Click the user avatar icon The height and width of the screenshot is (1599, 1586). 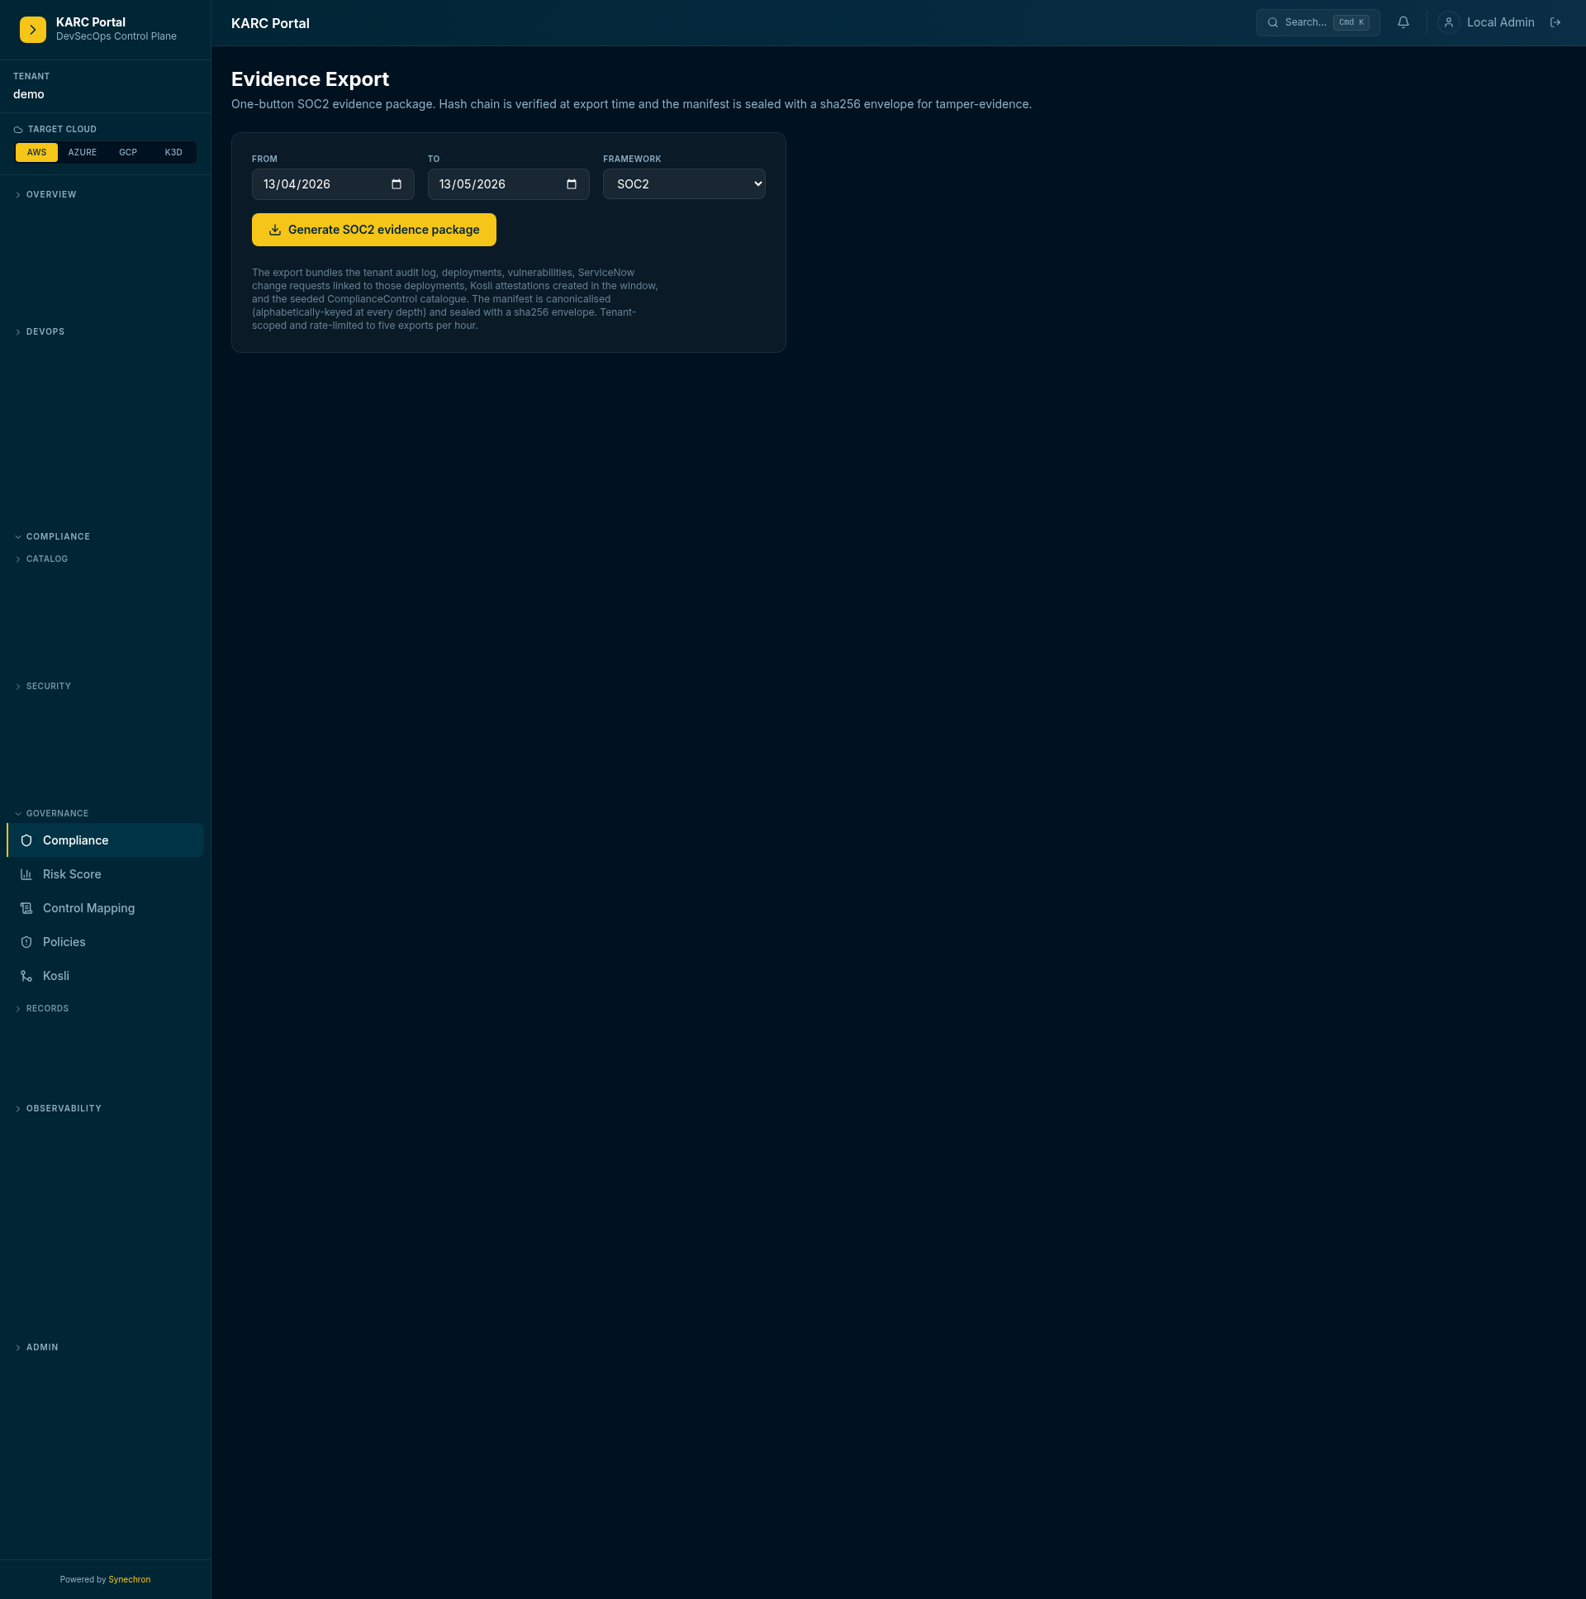click(1448, 22)
